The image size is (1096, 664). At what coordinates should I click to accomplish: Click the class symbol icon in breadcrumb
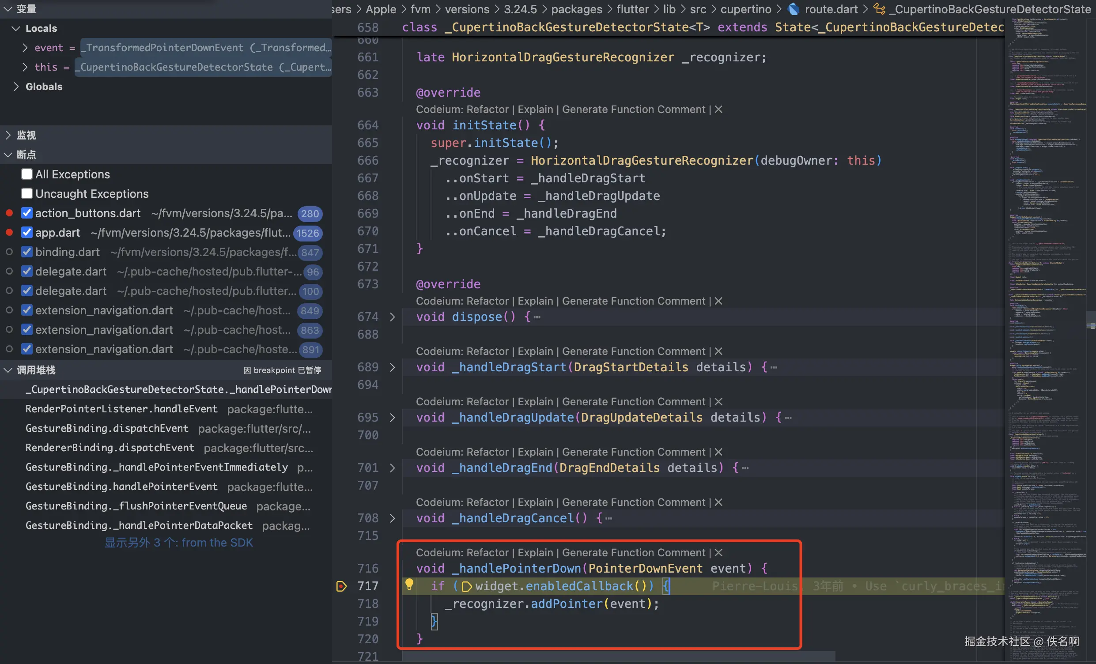[879, 9]
